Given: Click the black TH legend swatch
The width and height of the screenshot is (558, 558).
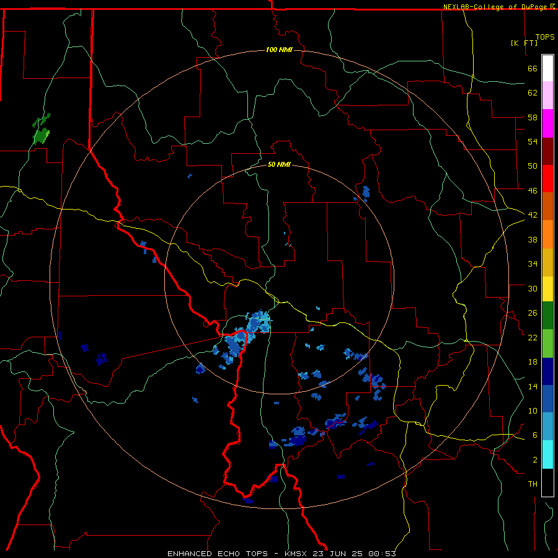Looking at the screenshot, I should point(547,482).
